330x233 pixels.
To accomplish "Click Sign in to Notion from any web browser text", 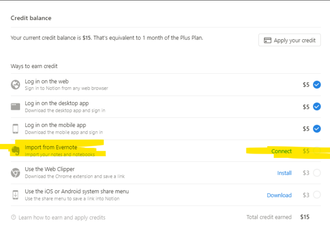I will [67, 88].
